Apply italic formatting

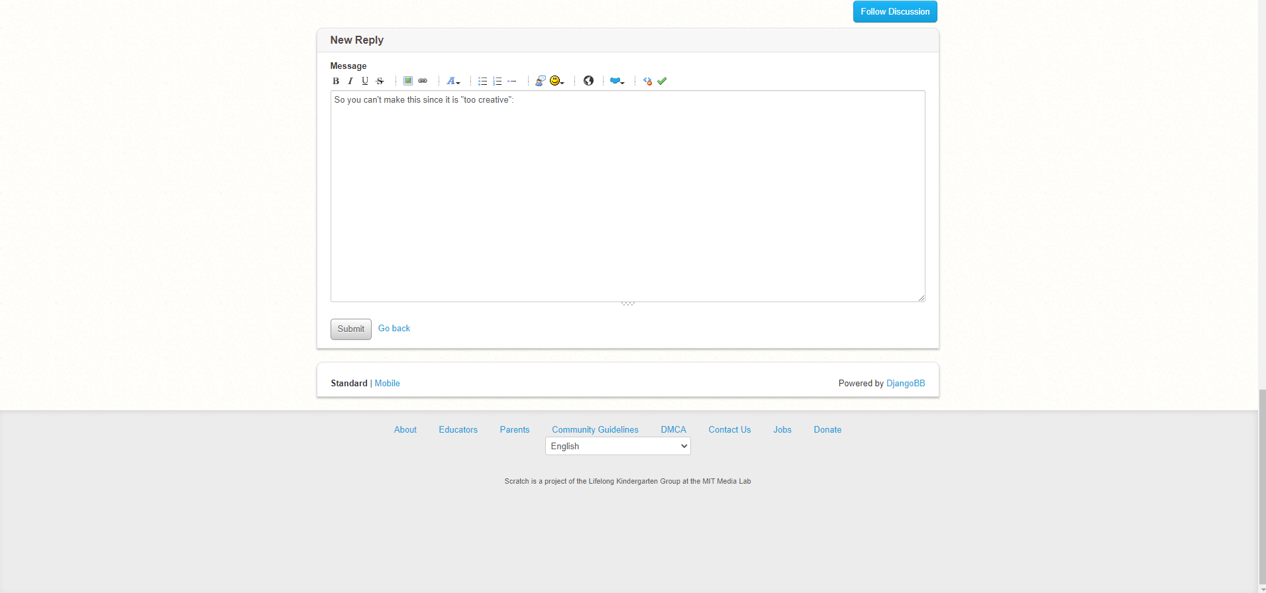click(x=350, y=81)
